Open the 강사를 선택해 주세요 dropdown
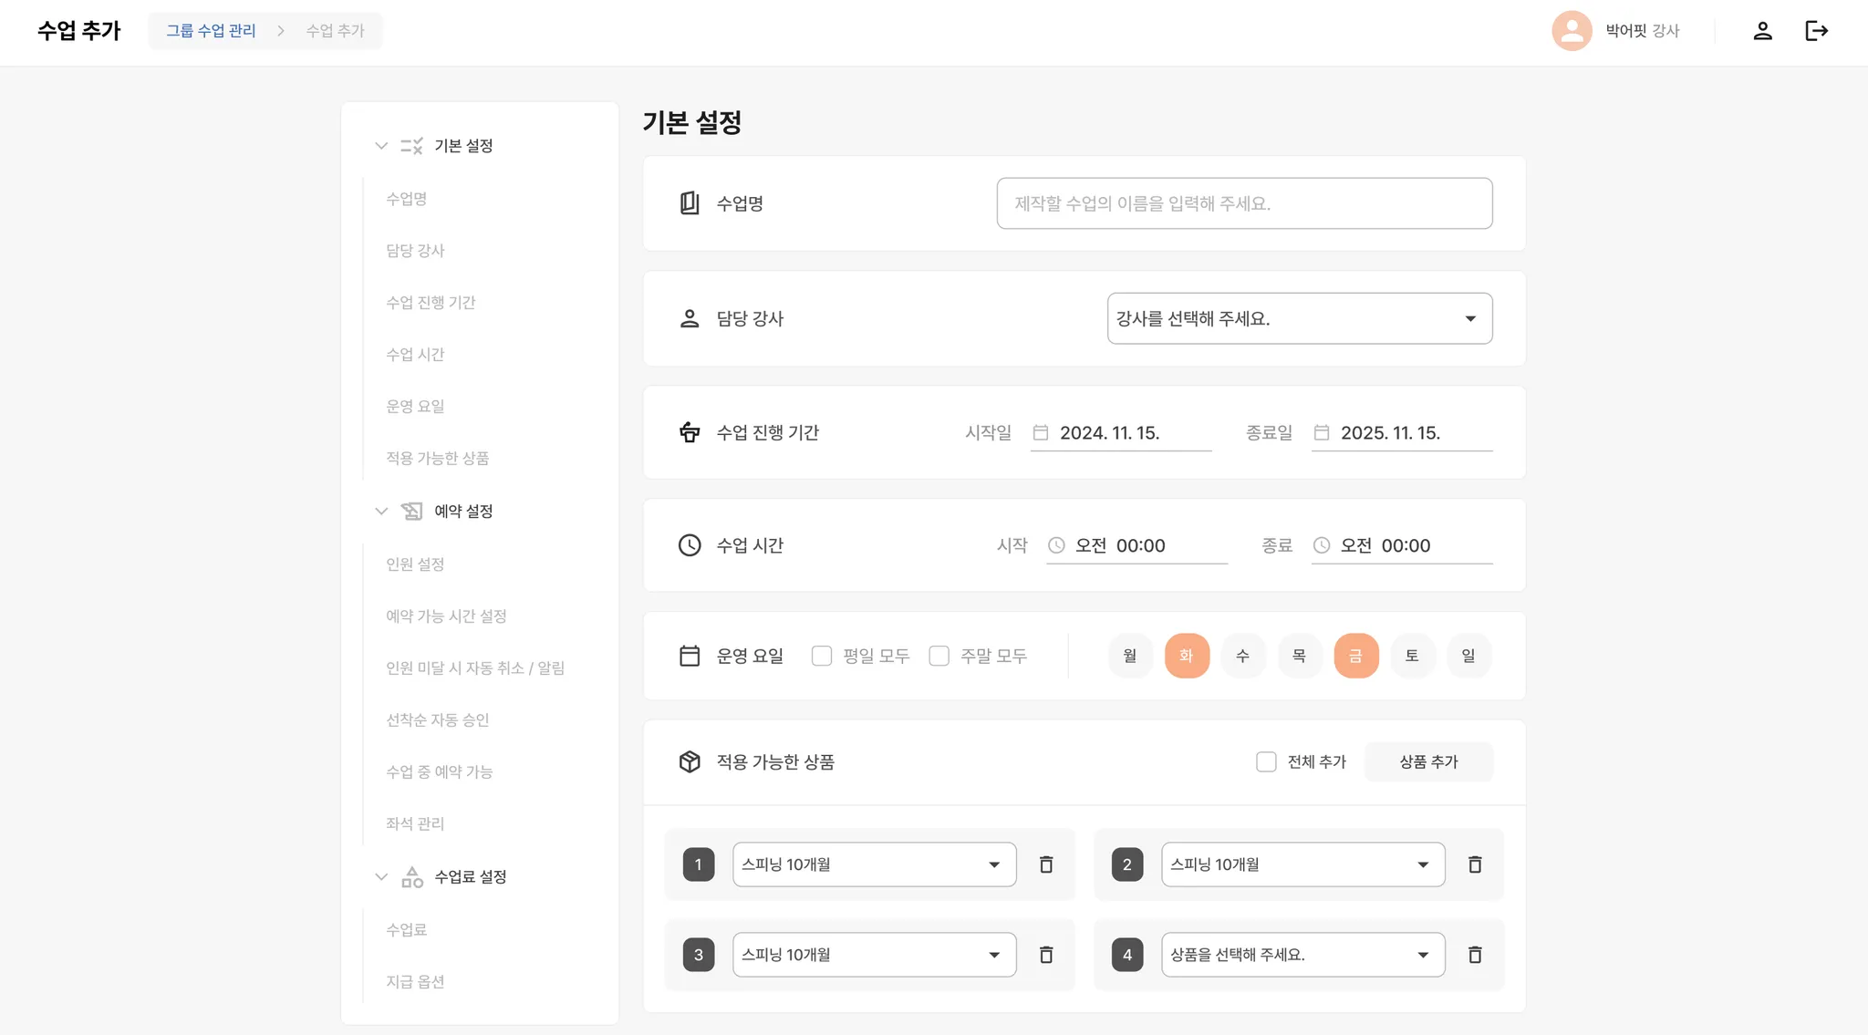This screenshot has width=1868, height=1035. (x=1299, y=318)
